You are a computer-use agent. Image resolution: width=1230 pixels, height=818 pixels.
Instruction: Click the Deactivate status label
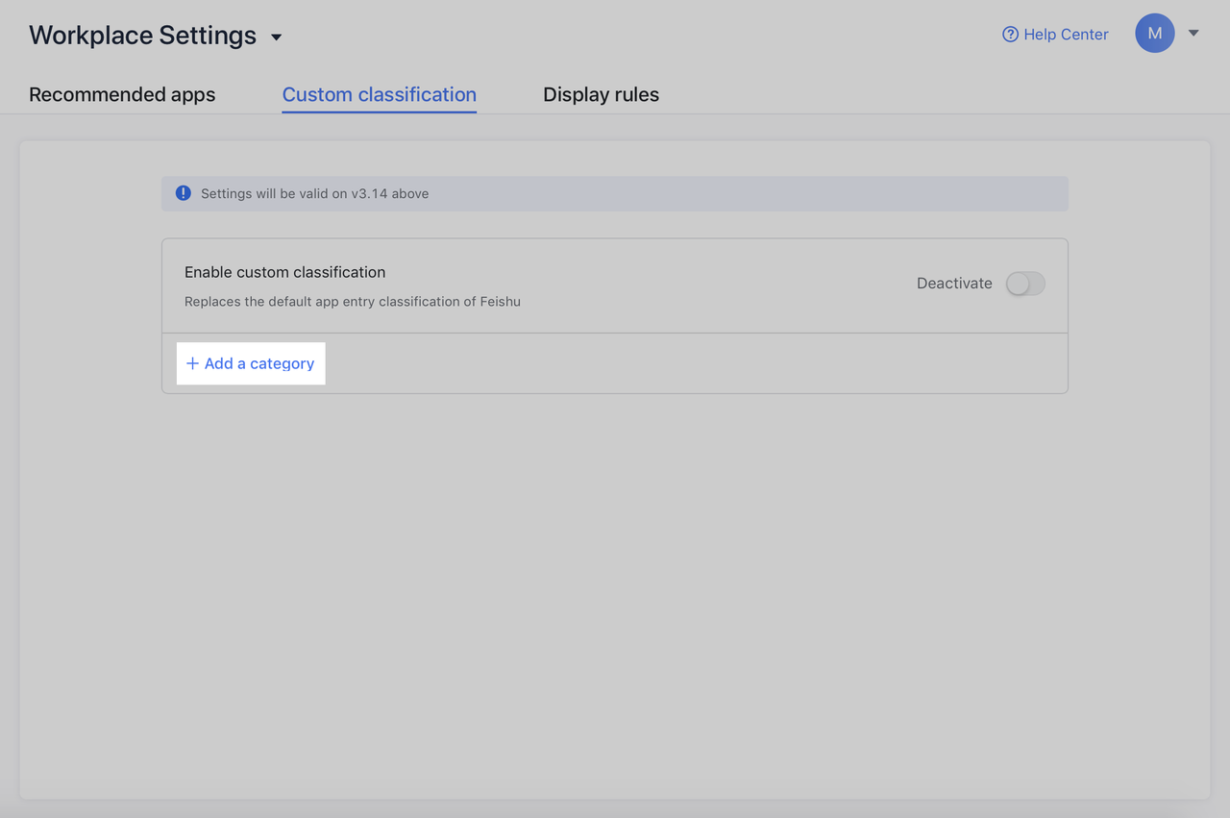(953, 284)
